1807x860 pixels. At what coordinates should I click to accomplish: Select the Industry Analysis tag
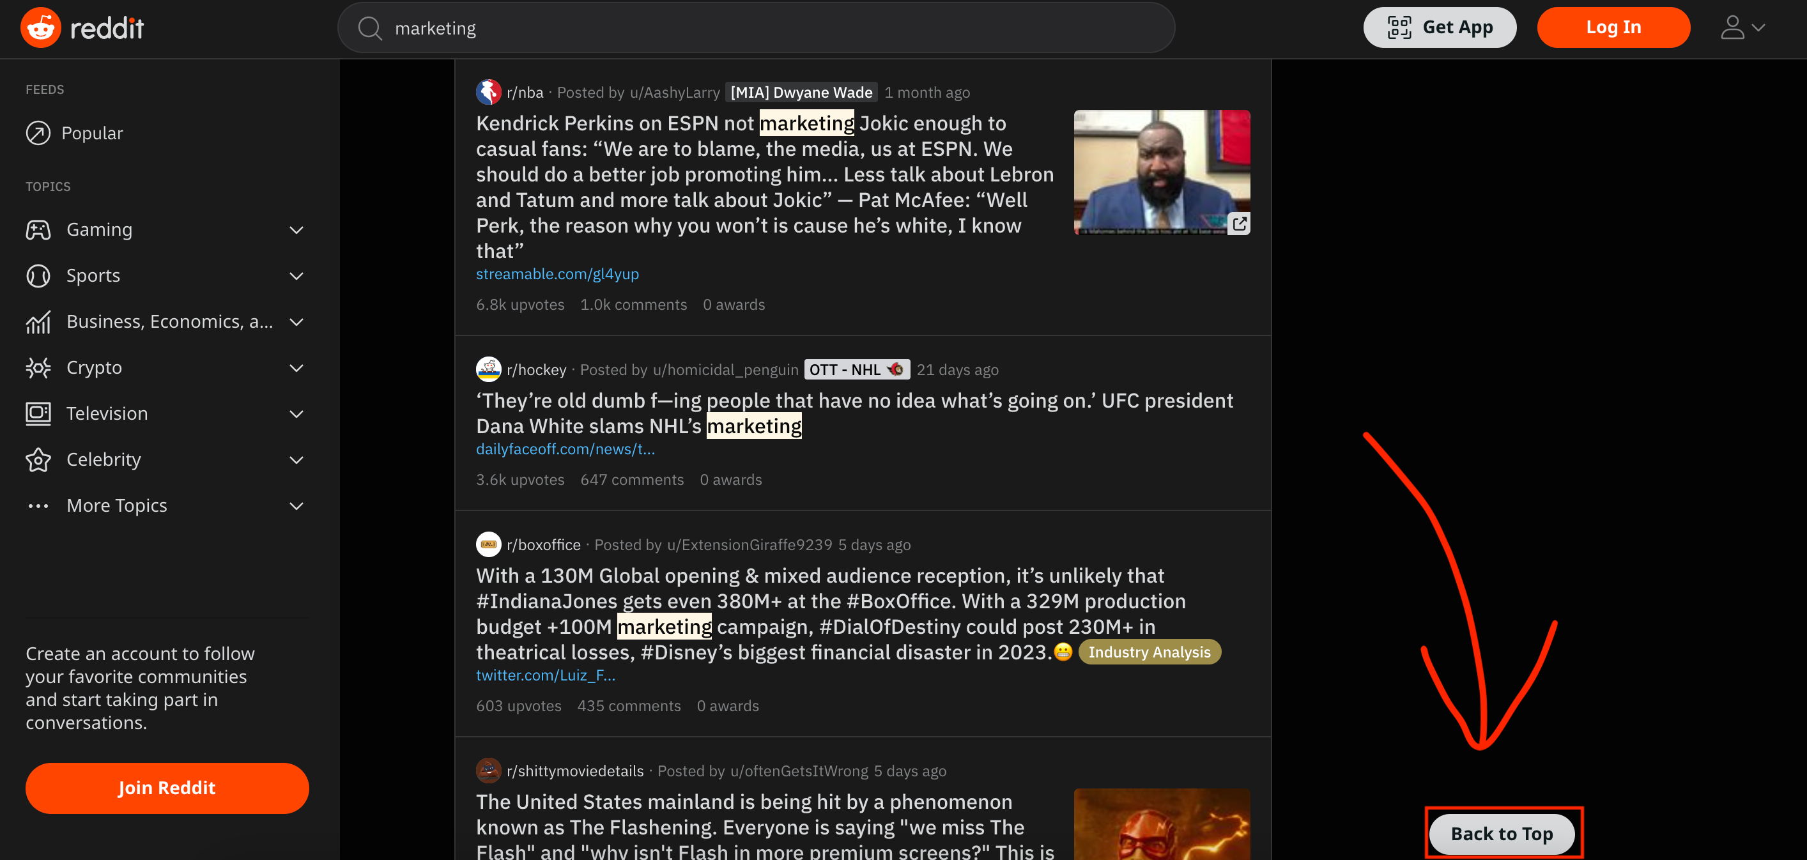point(1149,651)
